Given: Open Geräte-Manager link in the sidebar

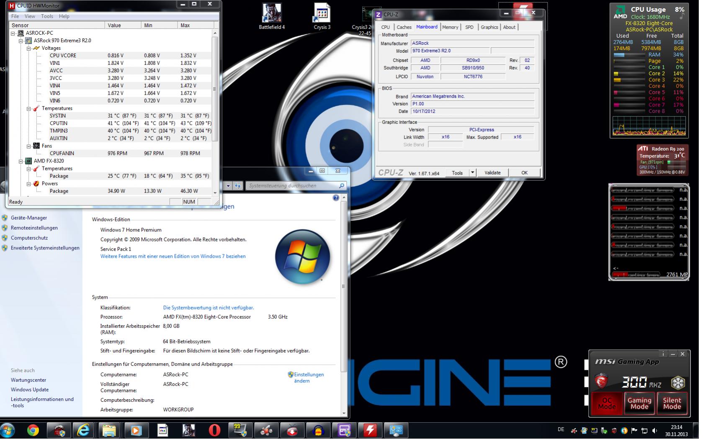Looking at the screenshot, I should pos(29,218).
